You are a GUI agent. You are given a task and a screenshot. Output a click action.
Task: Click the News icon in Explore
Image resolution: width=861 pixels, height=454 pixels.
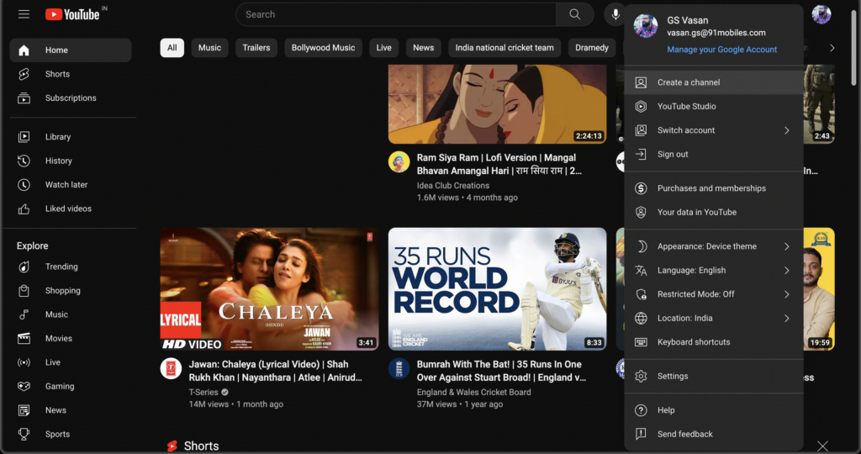pyautogui.click(x=24, y=410)
